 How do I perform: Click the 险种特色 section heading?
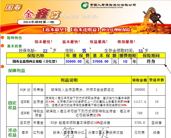[14, 38]
